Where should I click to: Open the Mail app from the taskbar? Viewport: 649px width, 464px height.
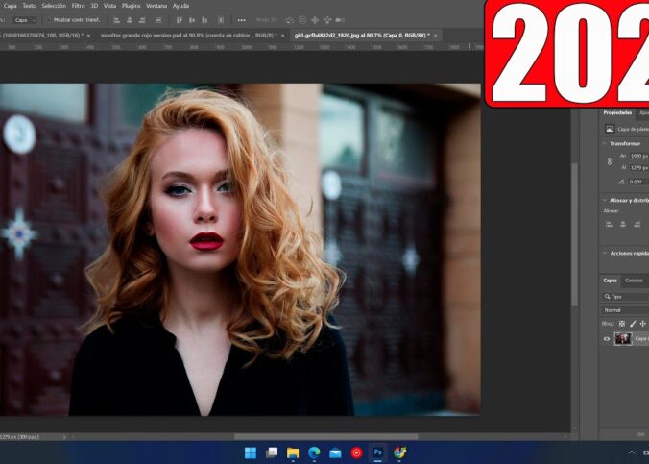[335, 452]
